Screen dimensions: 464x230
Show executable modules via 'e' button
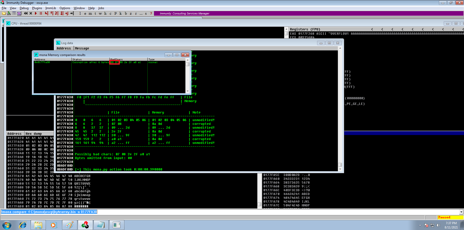(85, 13)
